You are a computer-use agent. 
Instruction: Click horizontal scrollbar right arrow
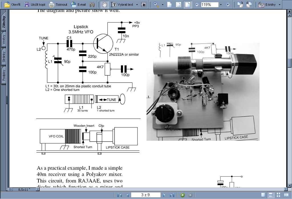click(286, 189)
